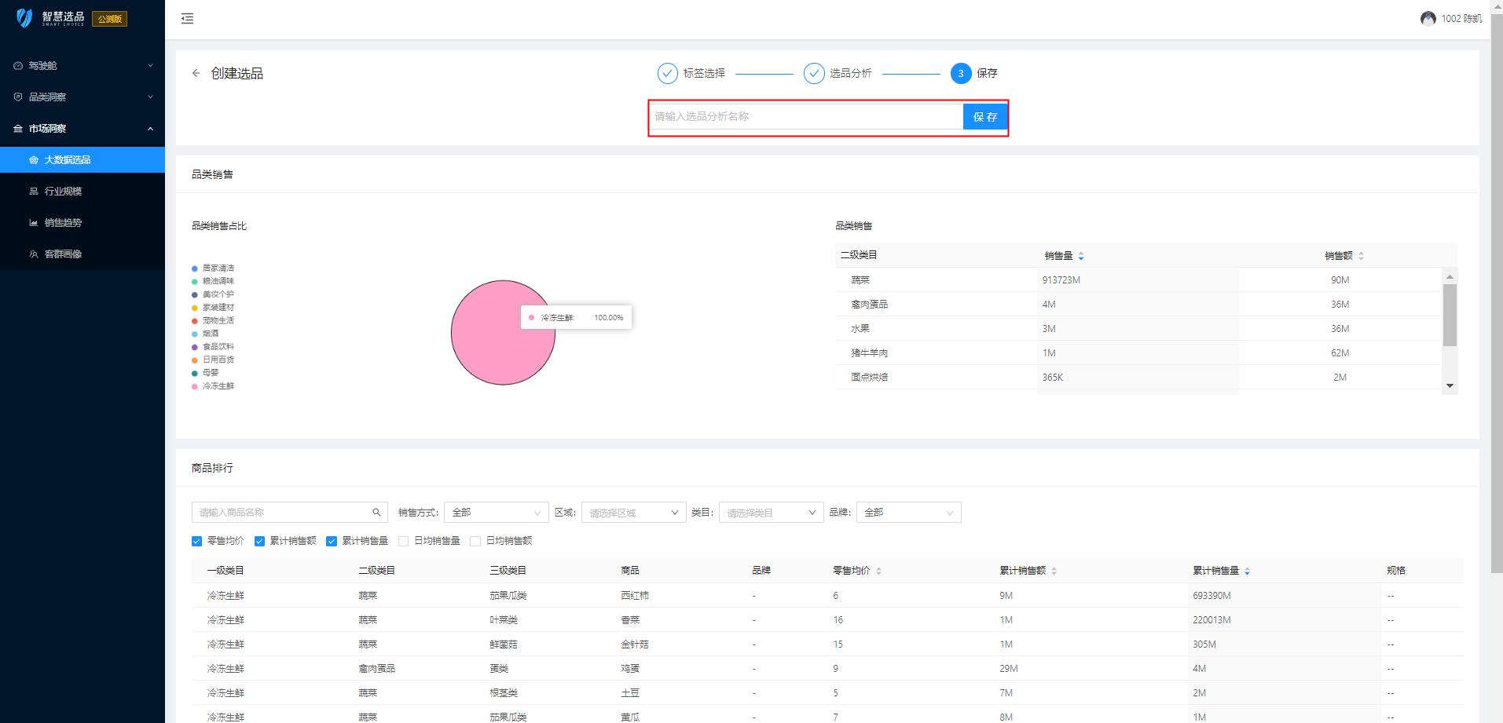Click the back arrow beside 创建选品
Image resolution: width=1503 pixels, height=723 pixels.
(x=196, y=73)
